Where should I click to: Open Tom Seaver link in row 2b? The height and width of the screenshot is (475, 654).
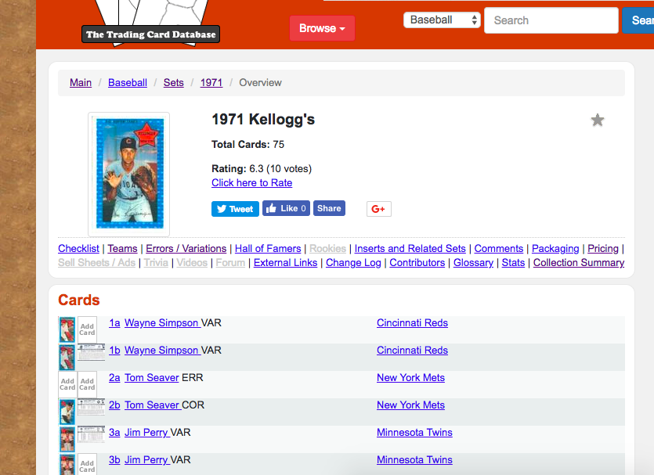point(153,405)
